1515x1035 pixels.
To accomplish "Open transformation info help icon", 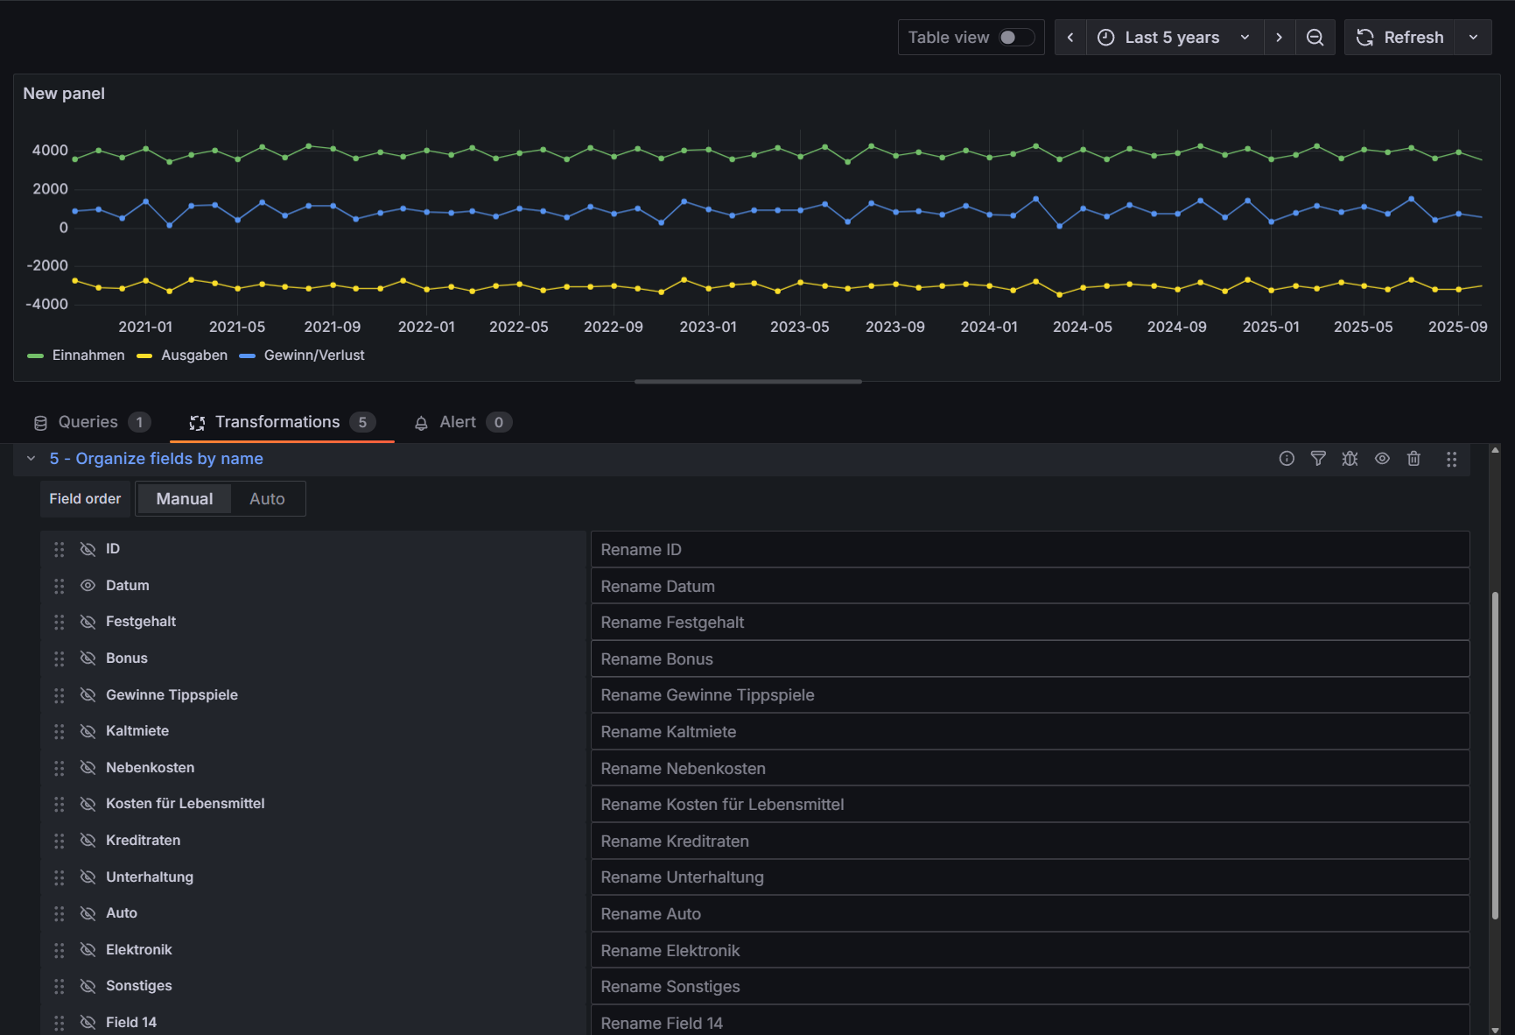I will click(x=1286, y=459).
